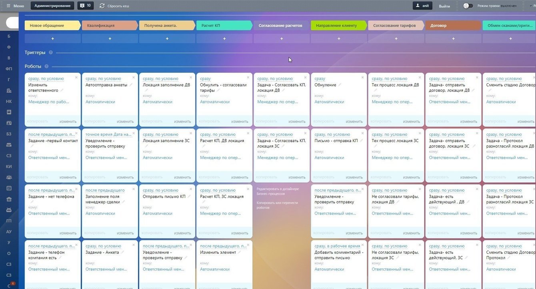This screenshot has height=289, width=536.
Task: Add trigger under Согласование расчетов with plus
Action: click(281, 38)
